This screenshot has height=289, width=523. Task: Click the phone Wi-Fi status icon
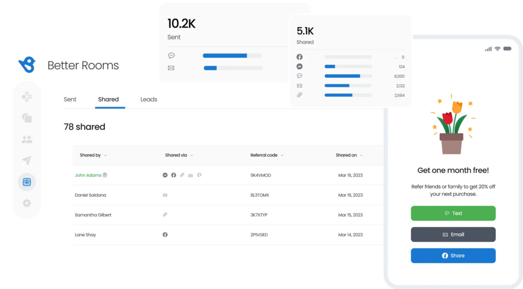point(497,48)
